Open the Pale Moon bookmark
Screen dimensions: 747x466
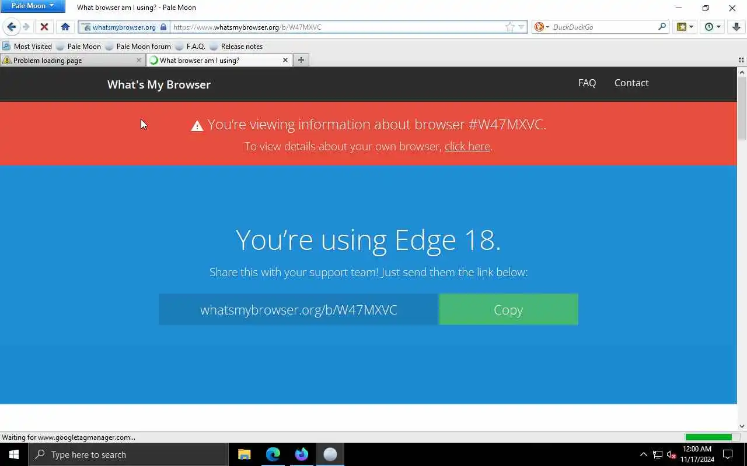(x=78, y=46)
